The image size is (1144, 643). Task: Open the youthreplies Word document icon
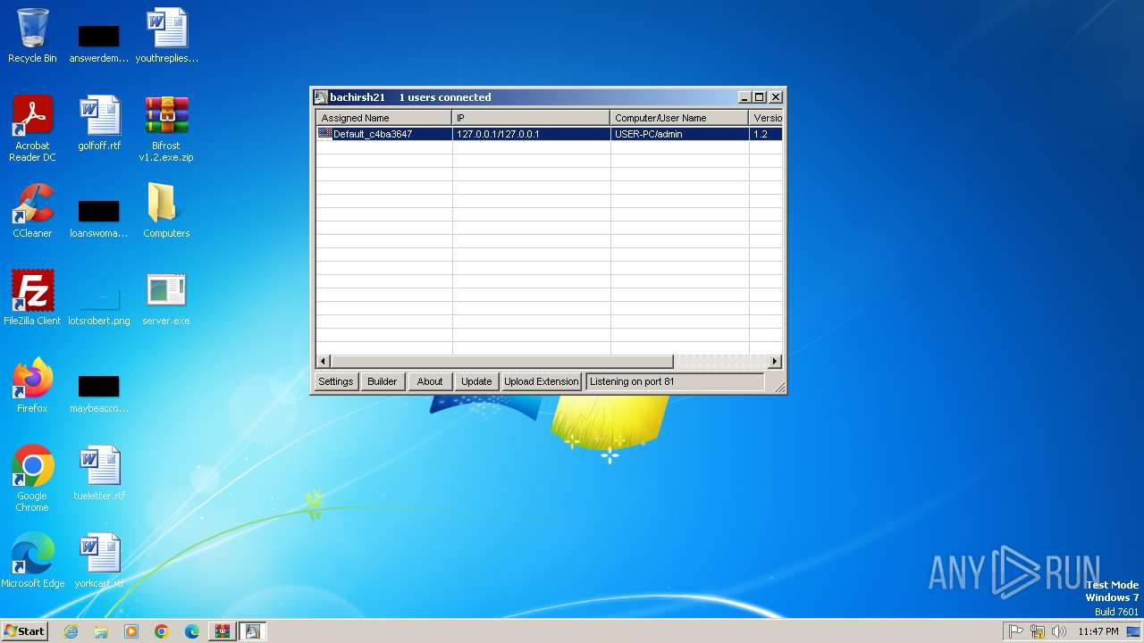[x=166, y=36]
